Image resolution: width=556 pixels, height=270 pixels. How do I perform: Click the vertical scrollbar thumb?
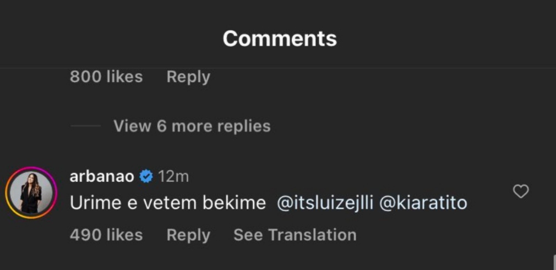coord(553,261)
